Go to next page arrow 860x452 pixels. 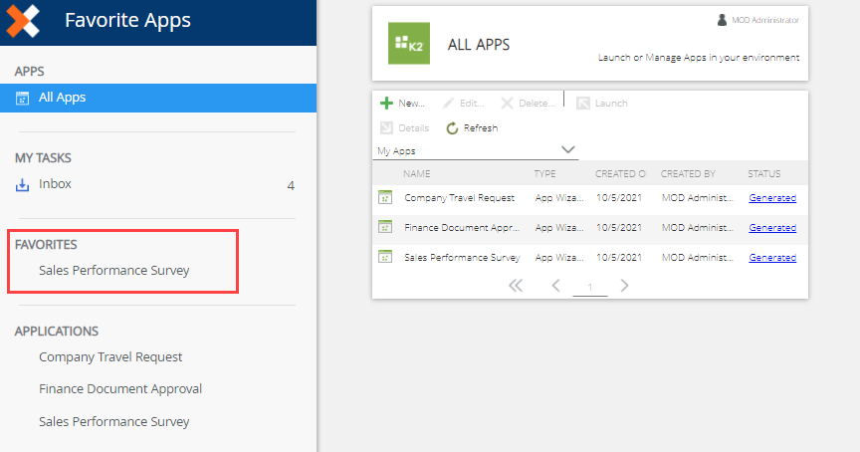coord(624,286)
